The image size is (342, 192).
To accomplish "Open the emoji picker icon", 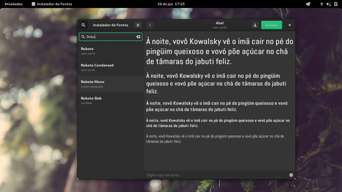I will click(291, 175).
